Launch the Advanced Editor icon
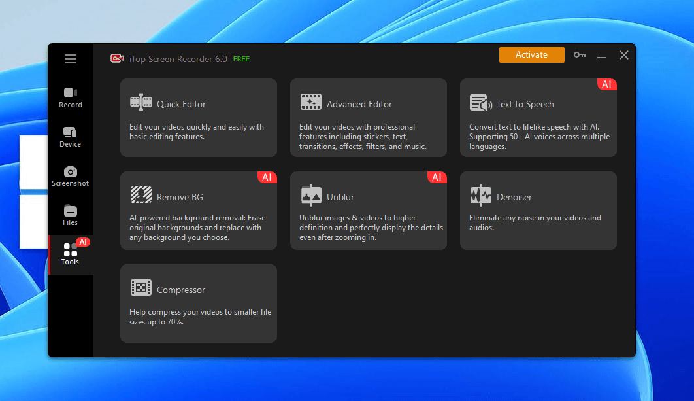694x401 pixels. click(310, 102)
